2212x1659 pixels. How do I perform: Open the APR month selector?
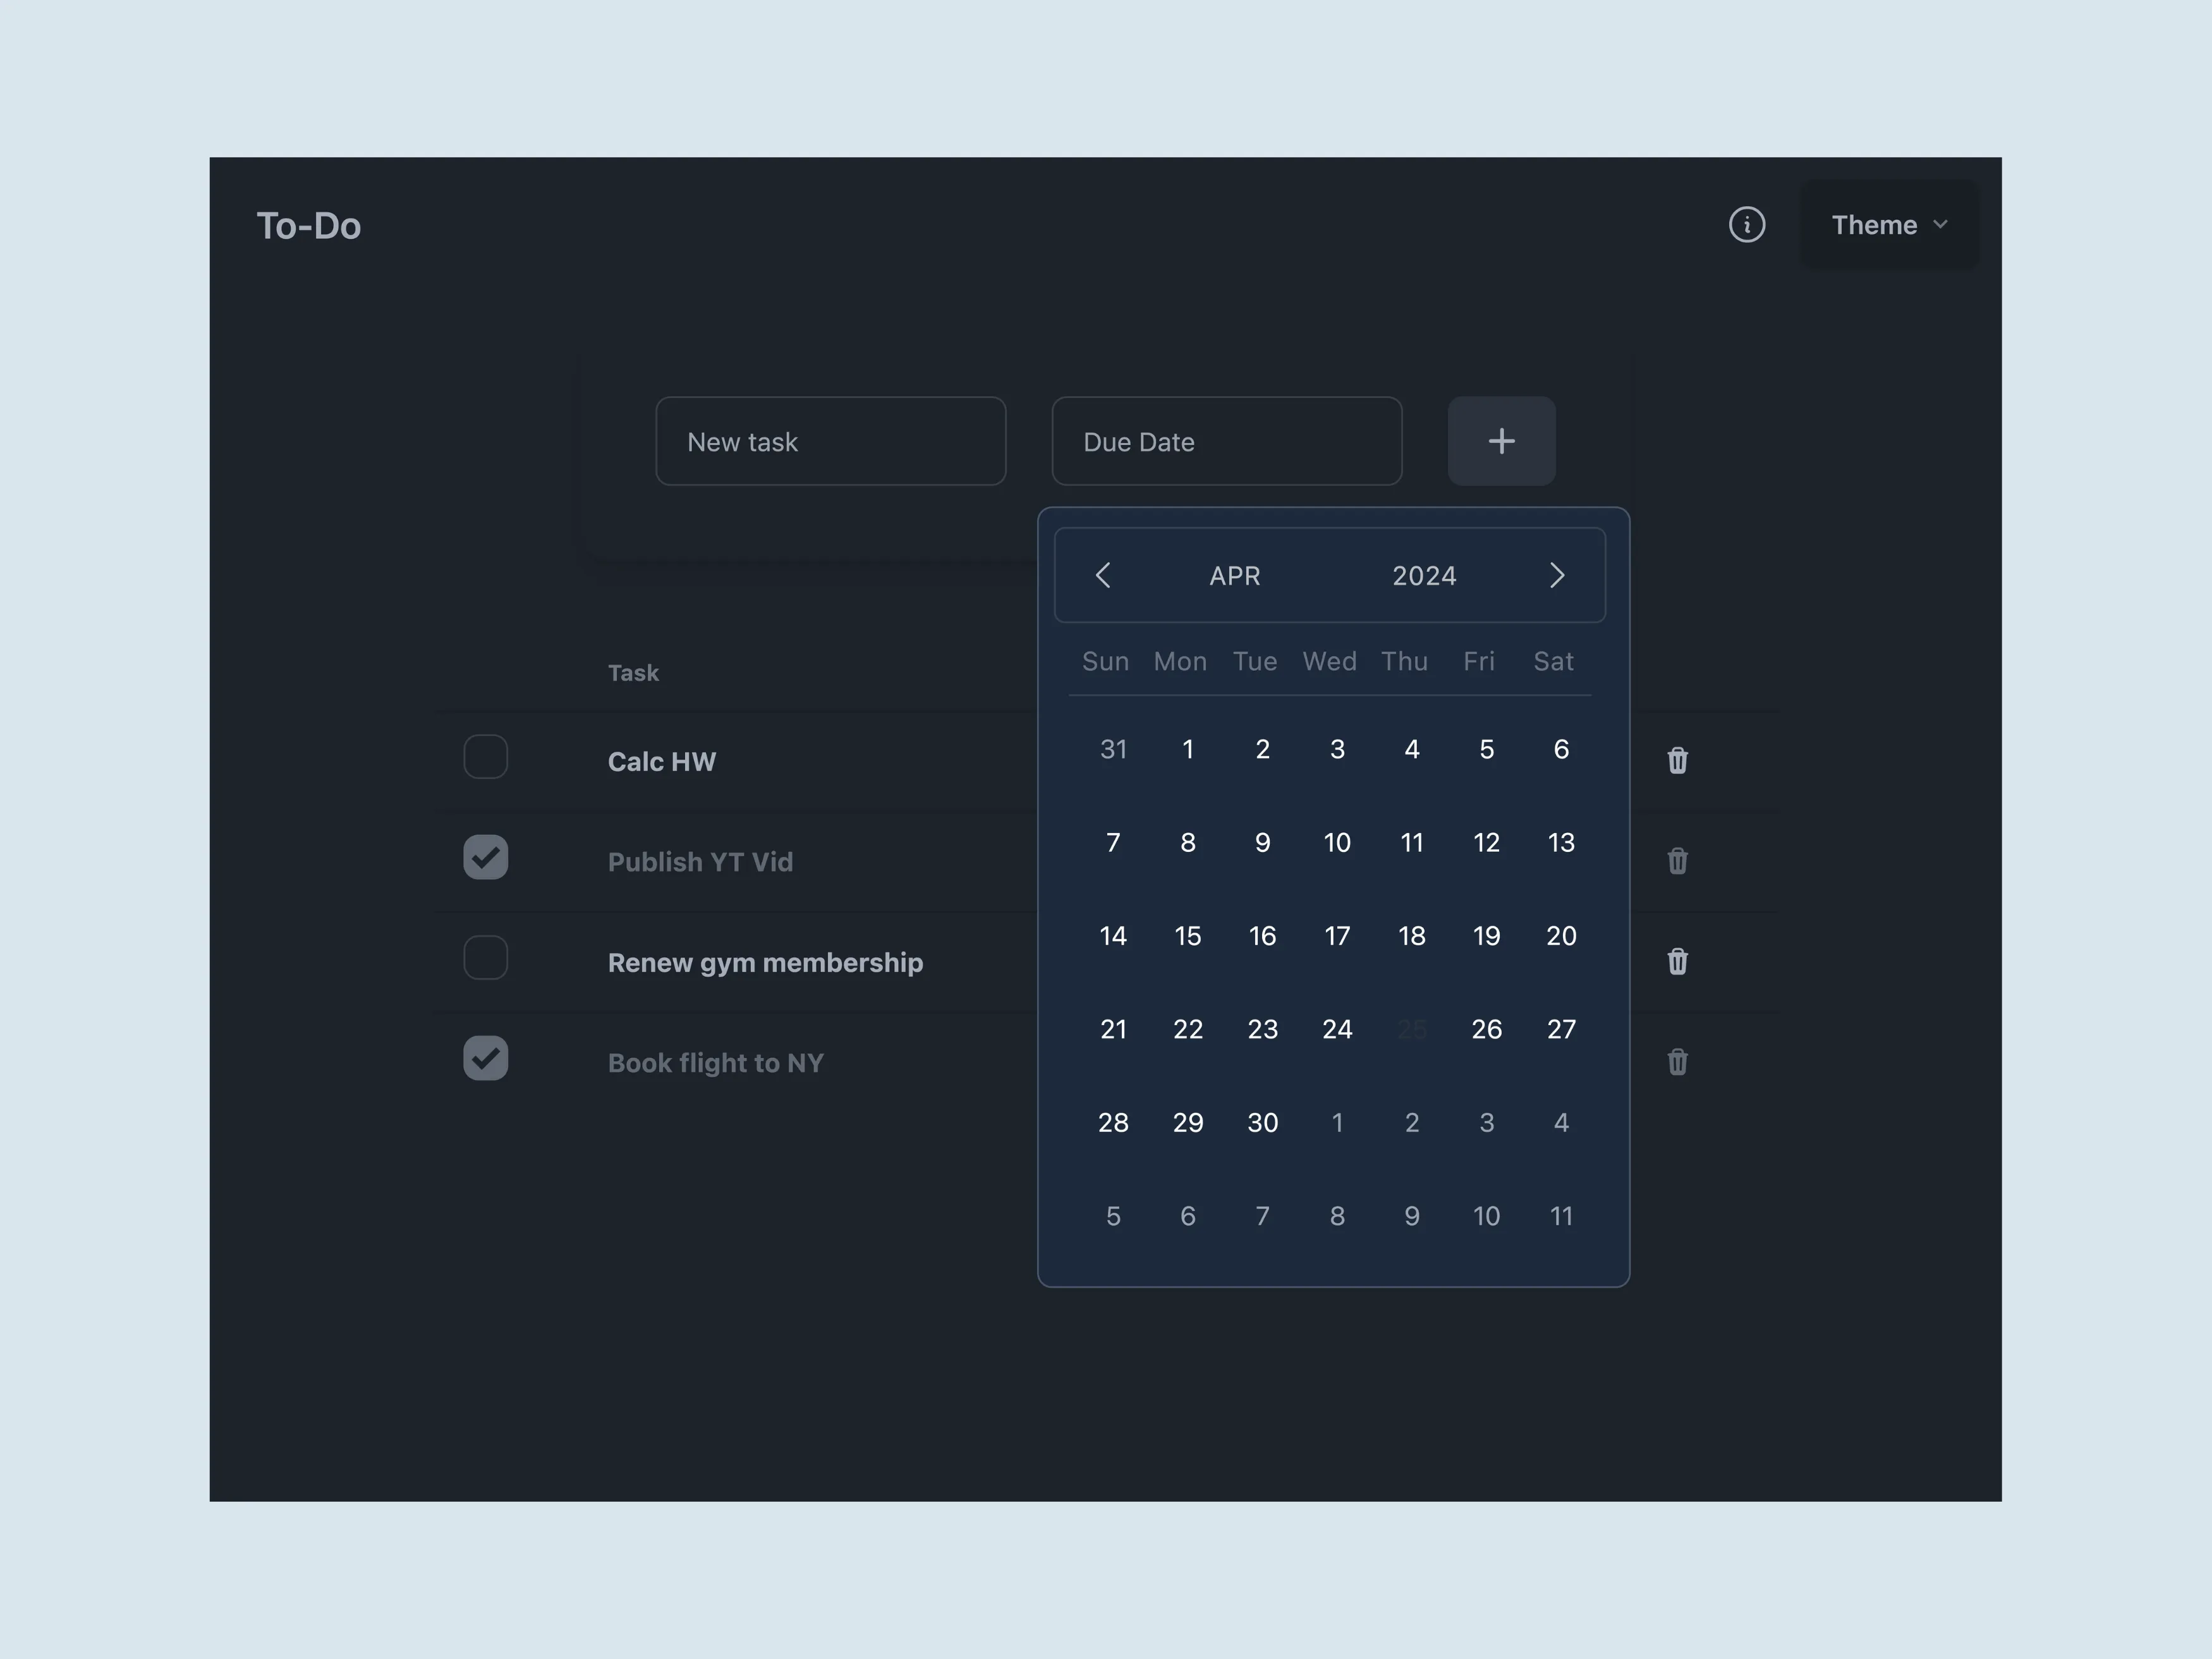[1234, 576]
